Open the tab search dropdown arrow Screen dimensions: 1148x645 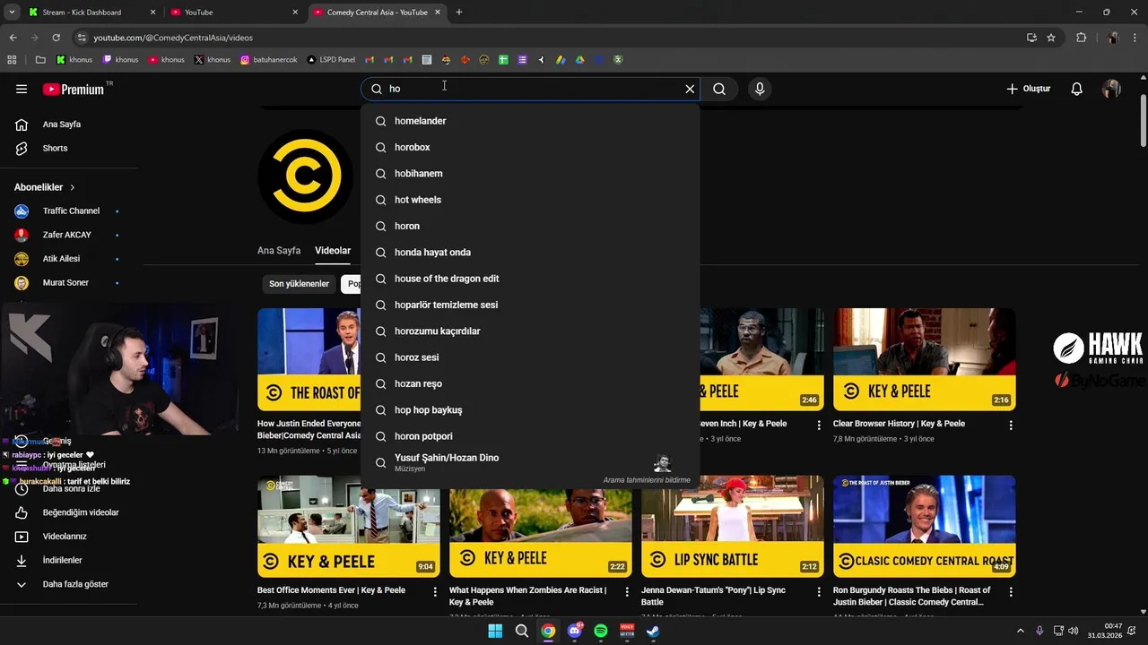point(11,13)
